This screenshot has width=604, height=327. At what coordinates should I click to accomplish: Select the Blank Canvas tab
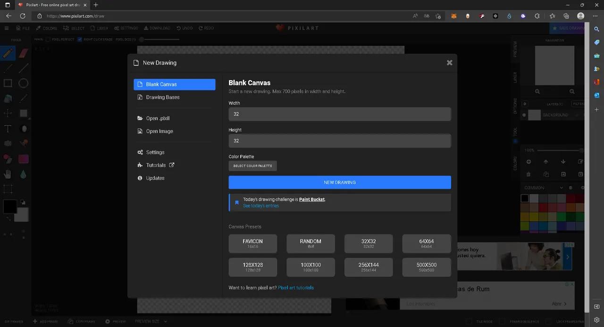coord(175,84)
